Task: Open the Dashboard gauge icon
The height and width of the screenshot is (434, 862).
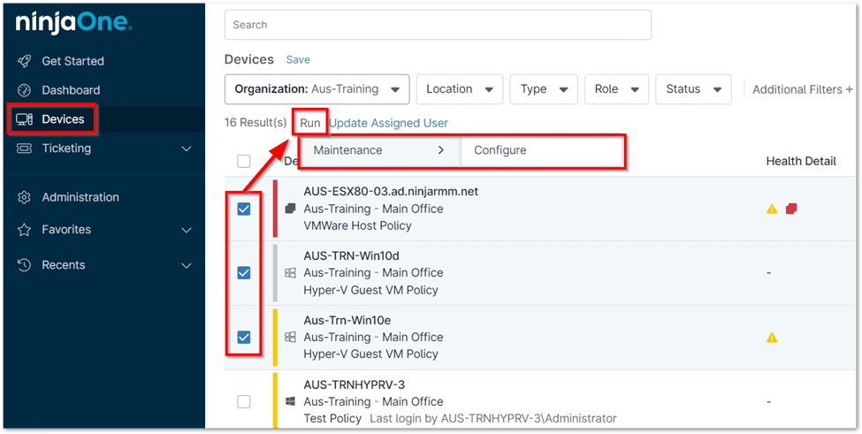Action: click(25, 90)
